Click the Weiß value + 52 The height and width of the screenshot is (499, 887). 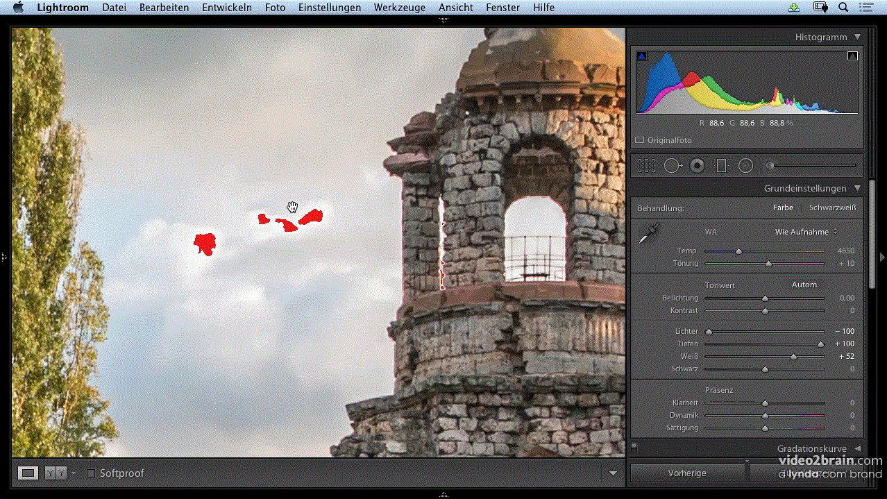coord(846,356)
